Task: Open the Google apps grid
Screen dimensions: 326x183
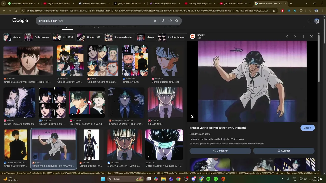Action: tap(309, 21)
